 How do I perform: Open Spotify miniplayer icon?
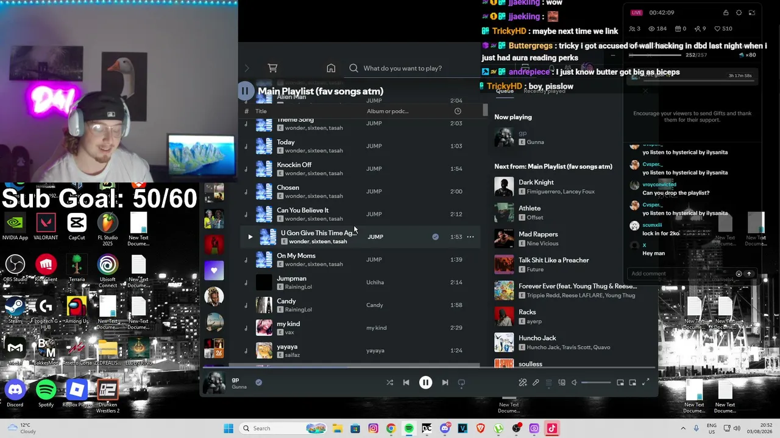coord(620,383)
